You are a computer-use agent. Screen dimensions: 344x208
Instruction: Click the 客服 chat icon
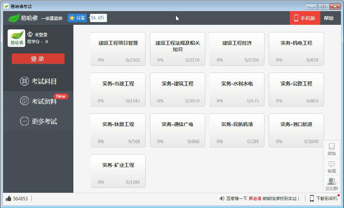coord(331,167)
